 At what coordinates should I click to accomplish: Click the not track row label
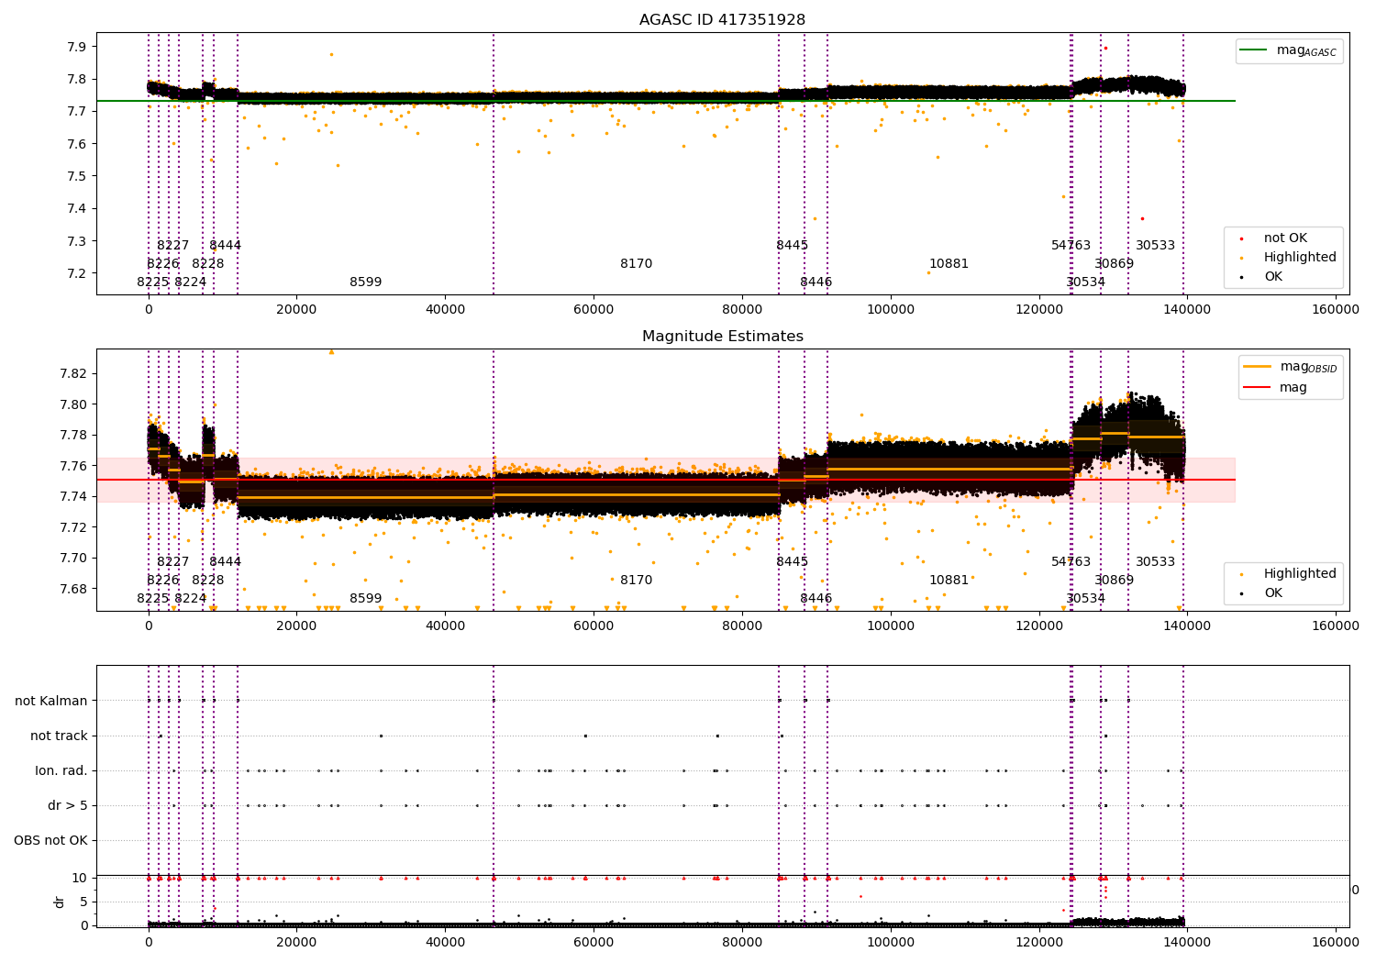pos(59,736)
